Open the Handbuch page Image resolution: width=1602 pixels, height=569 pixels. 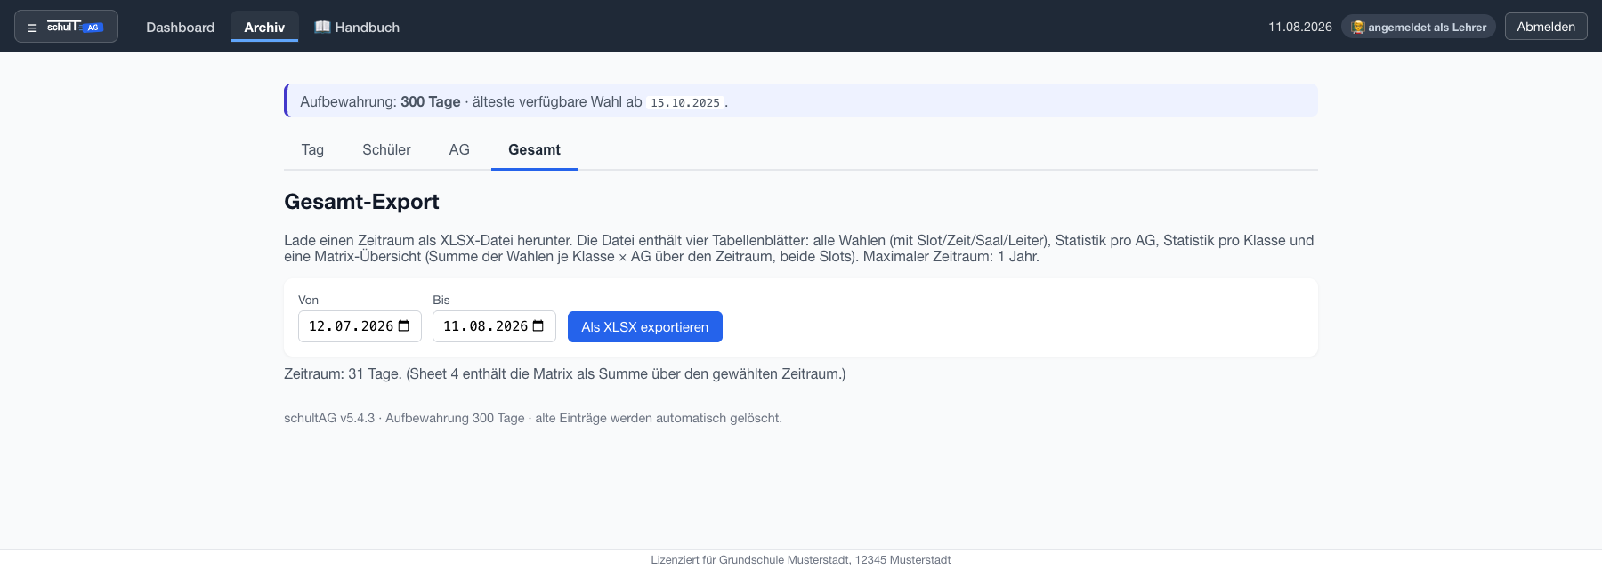(x=357, y=27)
